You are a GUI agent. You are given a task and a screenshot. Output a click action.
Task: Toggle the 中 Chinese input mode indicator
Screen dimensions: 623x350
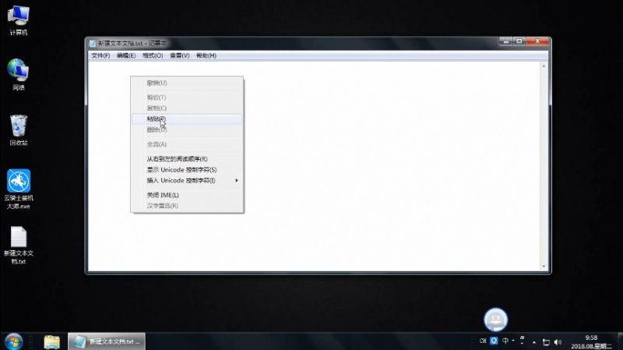click(505, 341)
